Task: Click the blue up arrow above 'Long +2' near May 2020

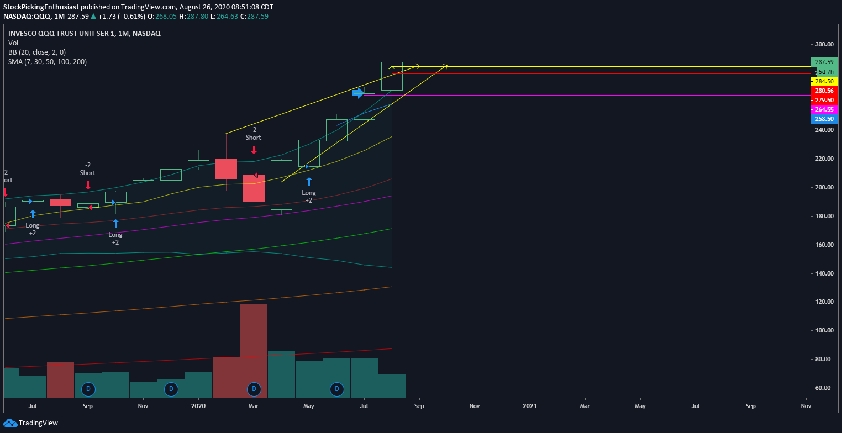Action: 309,181
